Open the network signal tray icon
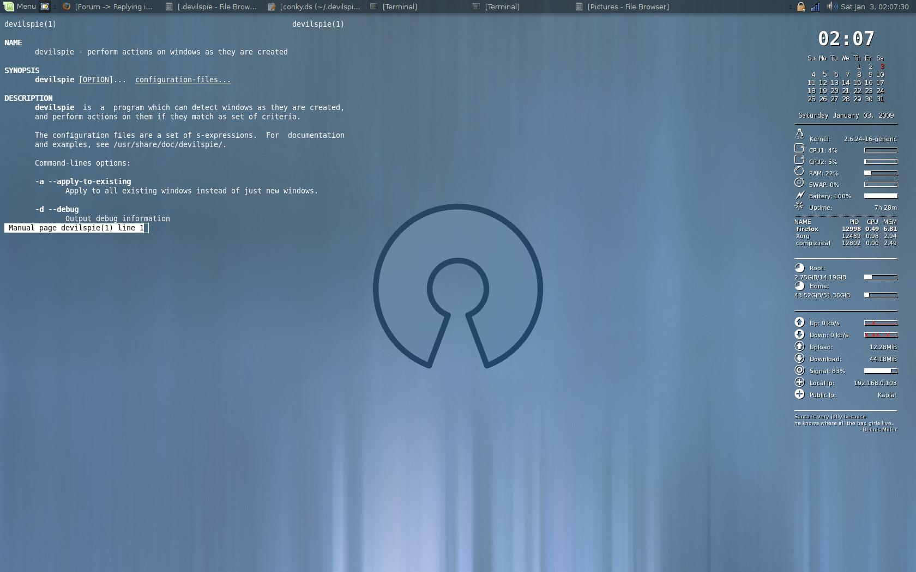 (815, 7)
